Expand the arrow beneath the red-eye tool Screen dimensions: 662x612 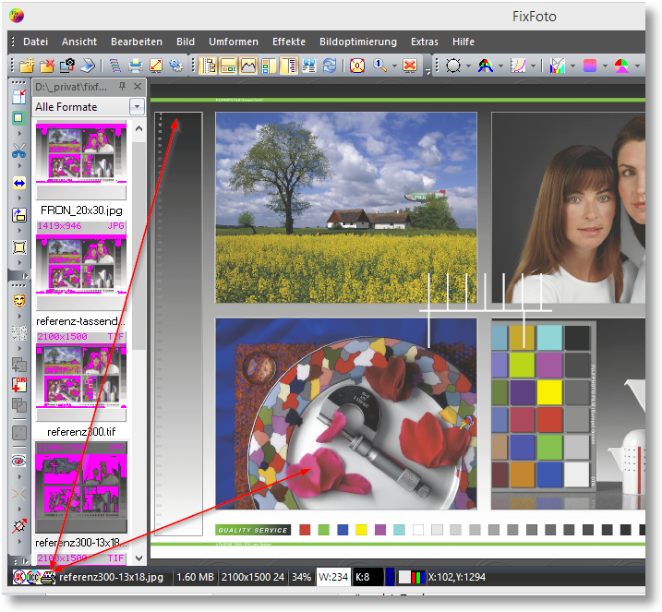tap(19, 476)
